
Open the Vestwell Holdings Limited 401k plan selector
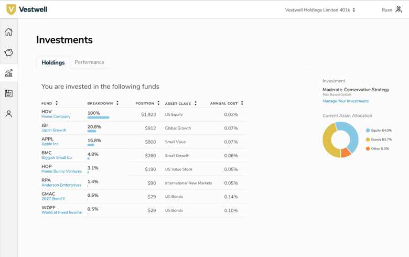click(x=320, y=10)
